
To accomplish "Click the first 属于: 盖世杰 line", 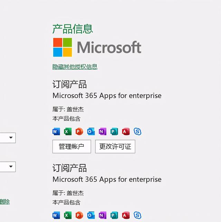I will point(68,109).
